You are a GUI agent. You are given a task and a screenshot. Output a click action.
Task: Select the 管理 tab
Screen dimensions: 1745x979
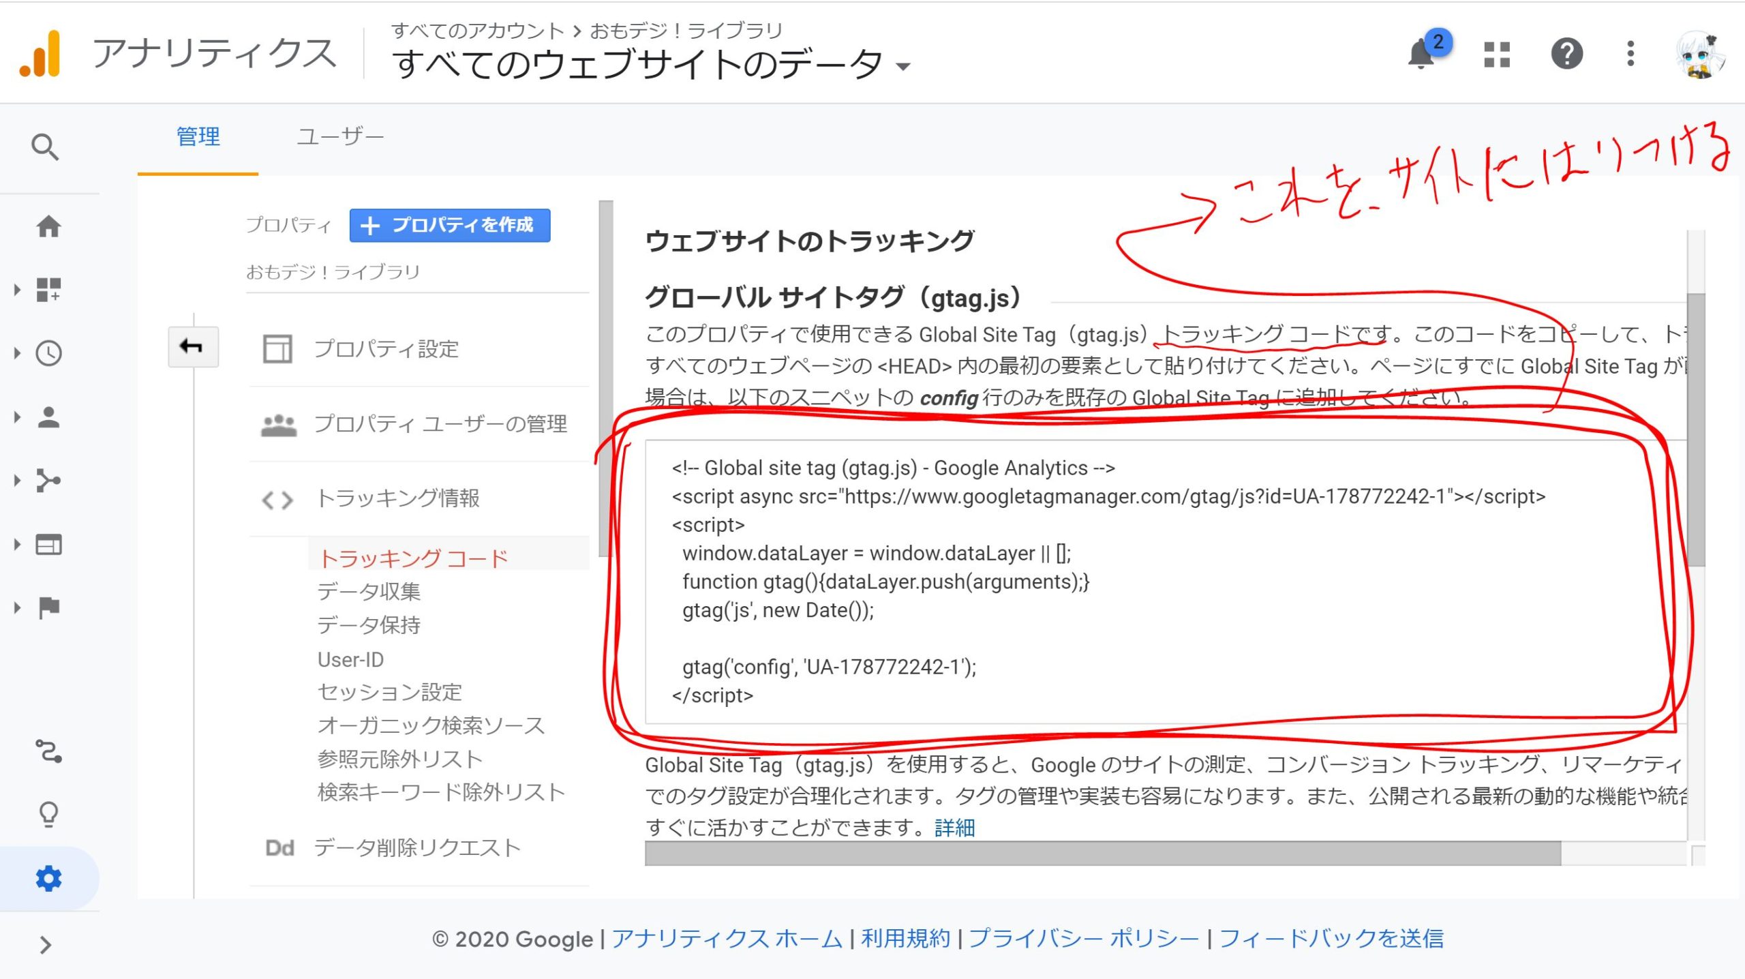(198, 138)
